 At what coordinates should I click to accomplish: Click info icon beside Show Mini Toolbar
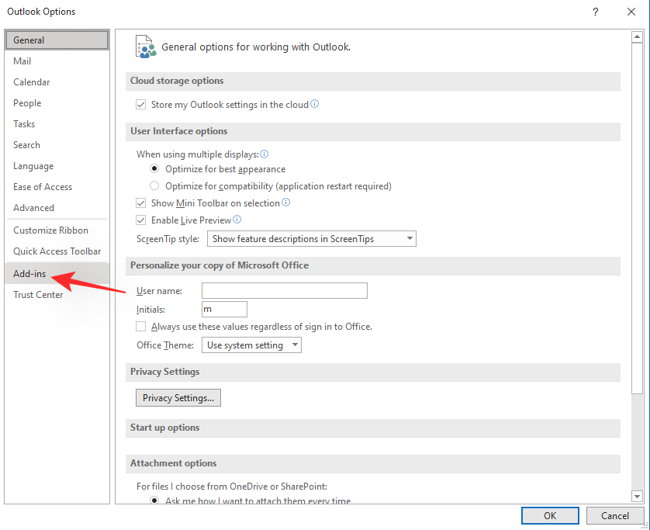286,203
